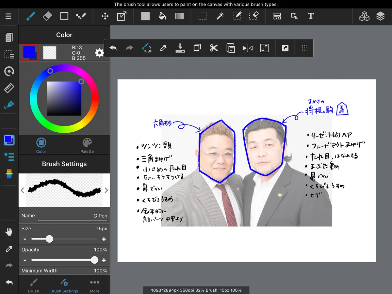Show next brush preview arrow

(x=106, y=190)
